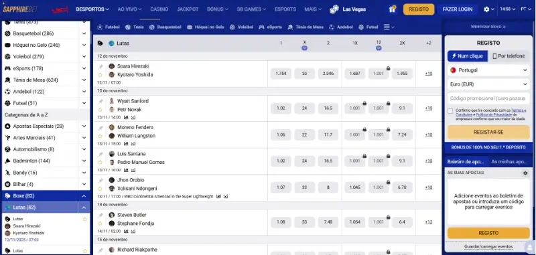Expand Artes Marciais (41) category
The height and width of the screenshot is (255, 536).
pos(84,138)
